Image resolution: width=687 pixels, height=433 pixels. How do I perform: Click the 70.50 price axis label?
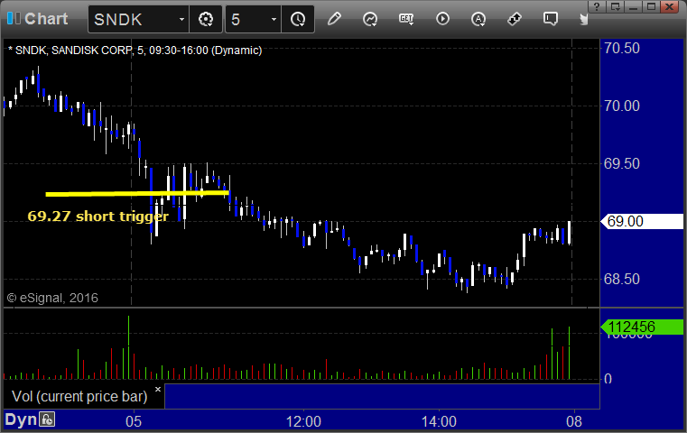(x=622, y=48)
